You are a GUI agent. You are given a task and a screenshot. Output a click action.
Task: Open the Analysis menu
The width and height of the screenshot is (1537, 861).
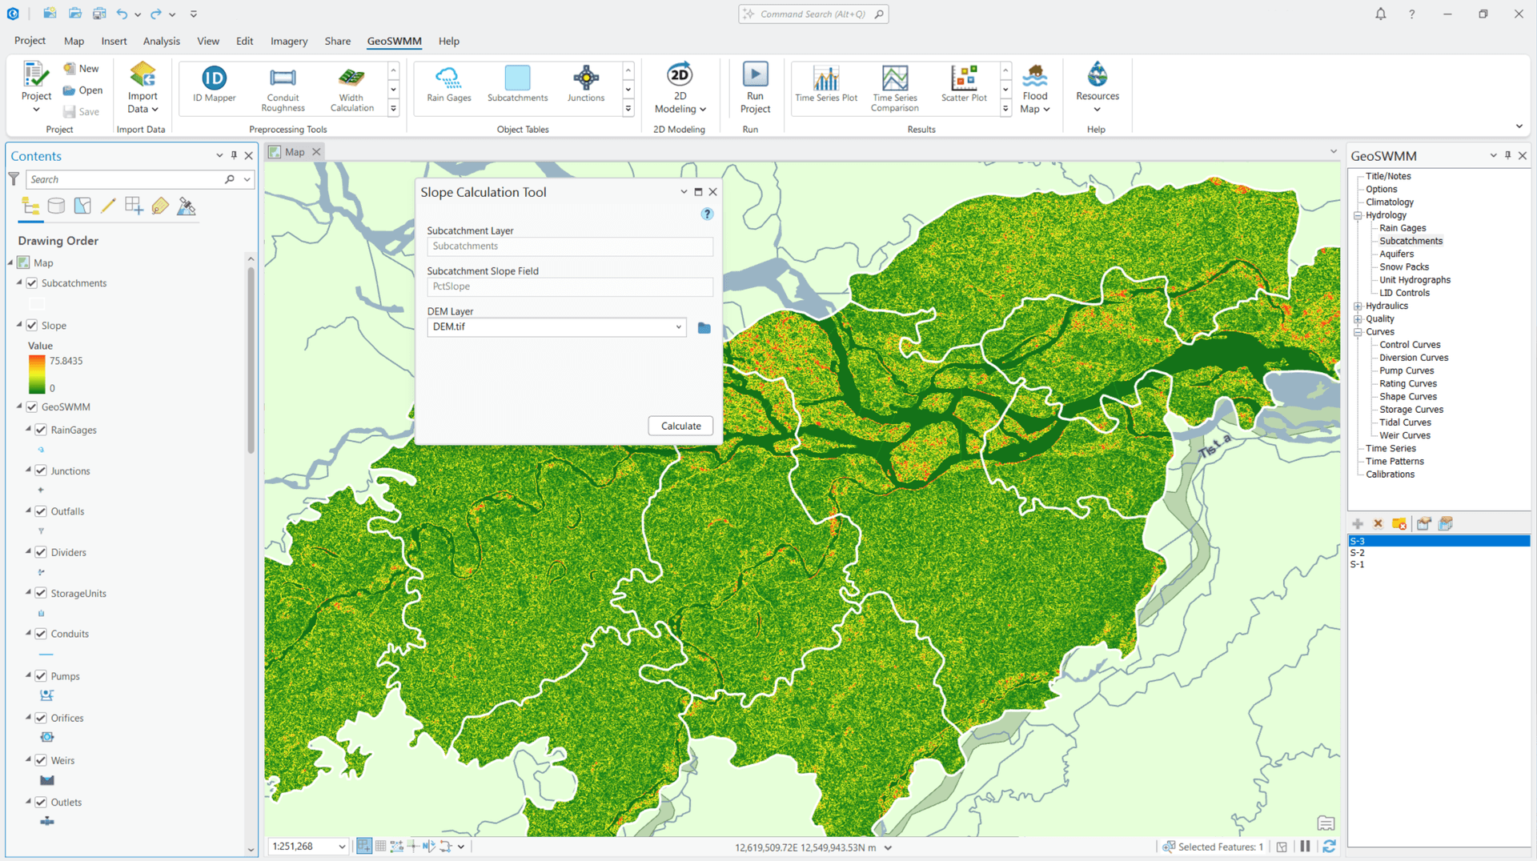point(161,41)
